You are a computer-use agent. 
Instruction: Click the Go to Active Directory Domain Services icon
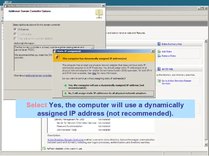[159, 81]
